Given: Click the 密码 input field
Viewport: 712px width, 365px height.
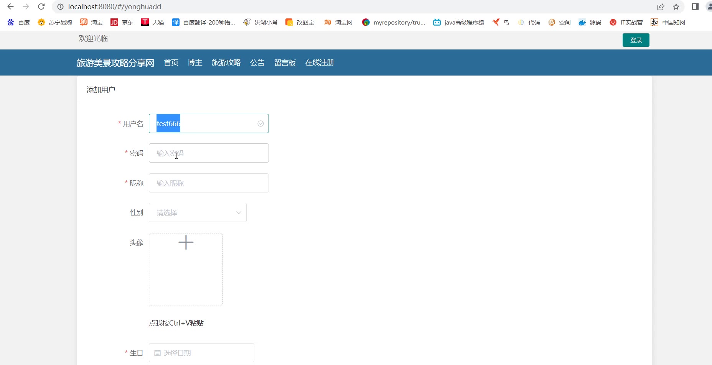Looking at the screenshot, I should coord(209,153).
